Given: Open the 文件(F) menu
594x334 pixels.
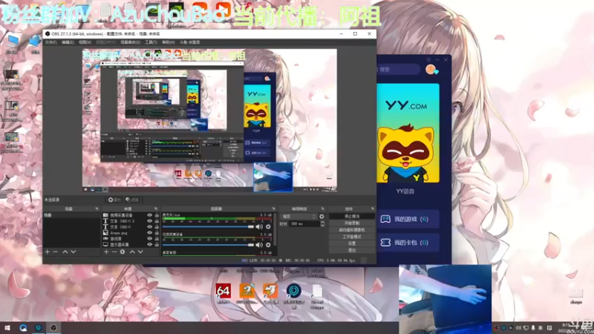Looking at the screenshot, I should [50, 42].
